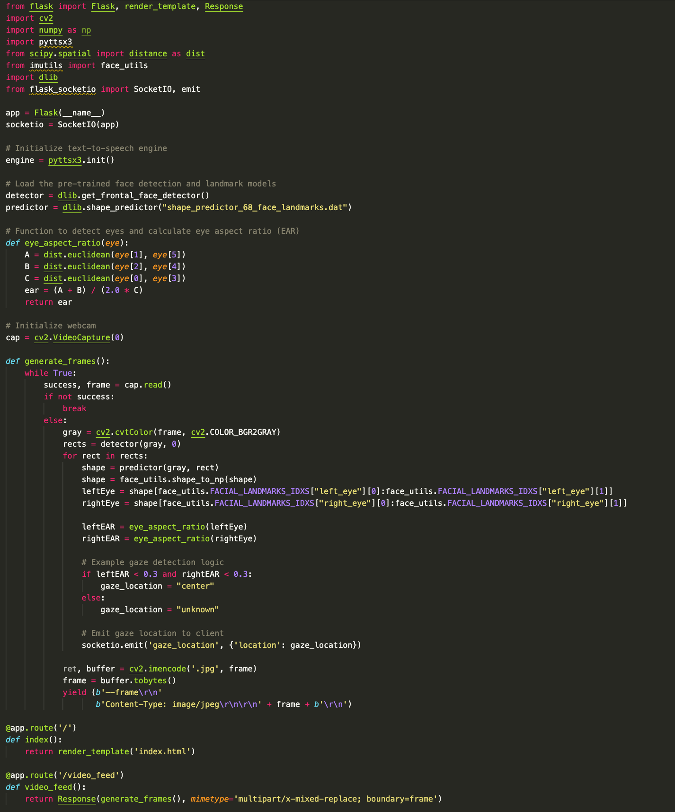
Task: Click the 'if leftEAR < 0.3 and rightEAR < 0.3:' line
Action: 167,574
